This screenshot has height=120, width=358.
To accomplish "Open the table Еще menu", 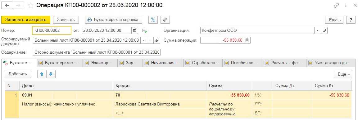I will point(343,74).
